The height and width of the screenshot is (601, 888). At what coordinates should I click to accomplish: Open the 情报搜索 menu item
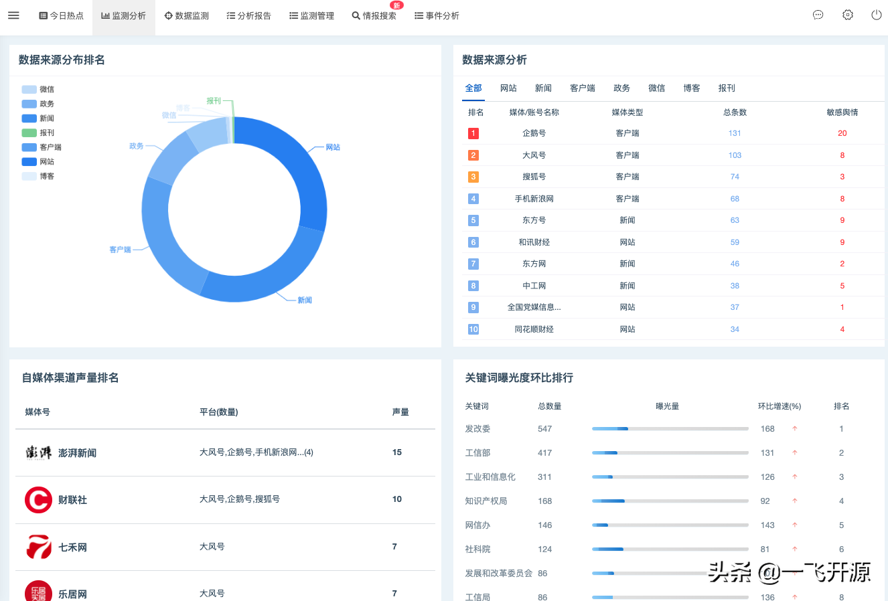374,15
